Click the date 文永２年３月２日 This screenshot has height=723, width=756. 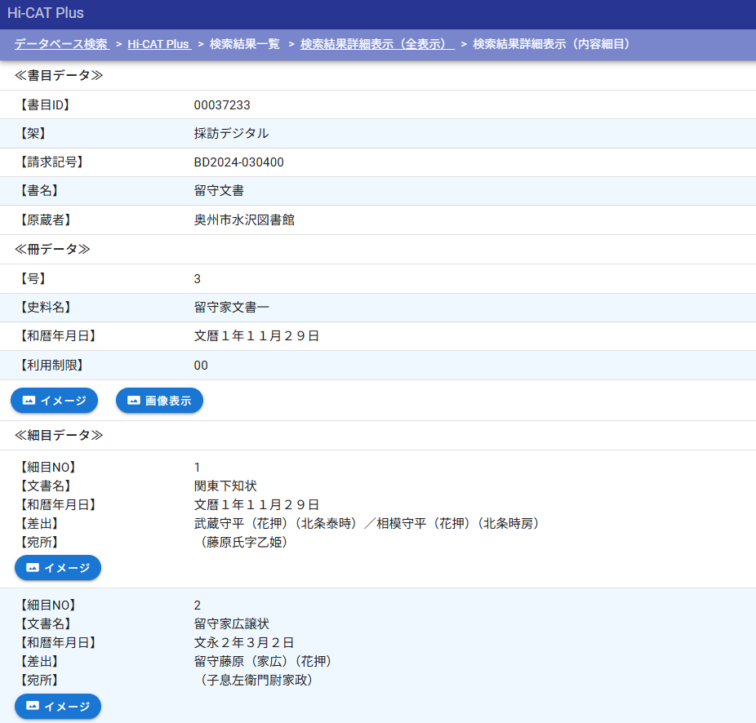(244, 643)
